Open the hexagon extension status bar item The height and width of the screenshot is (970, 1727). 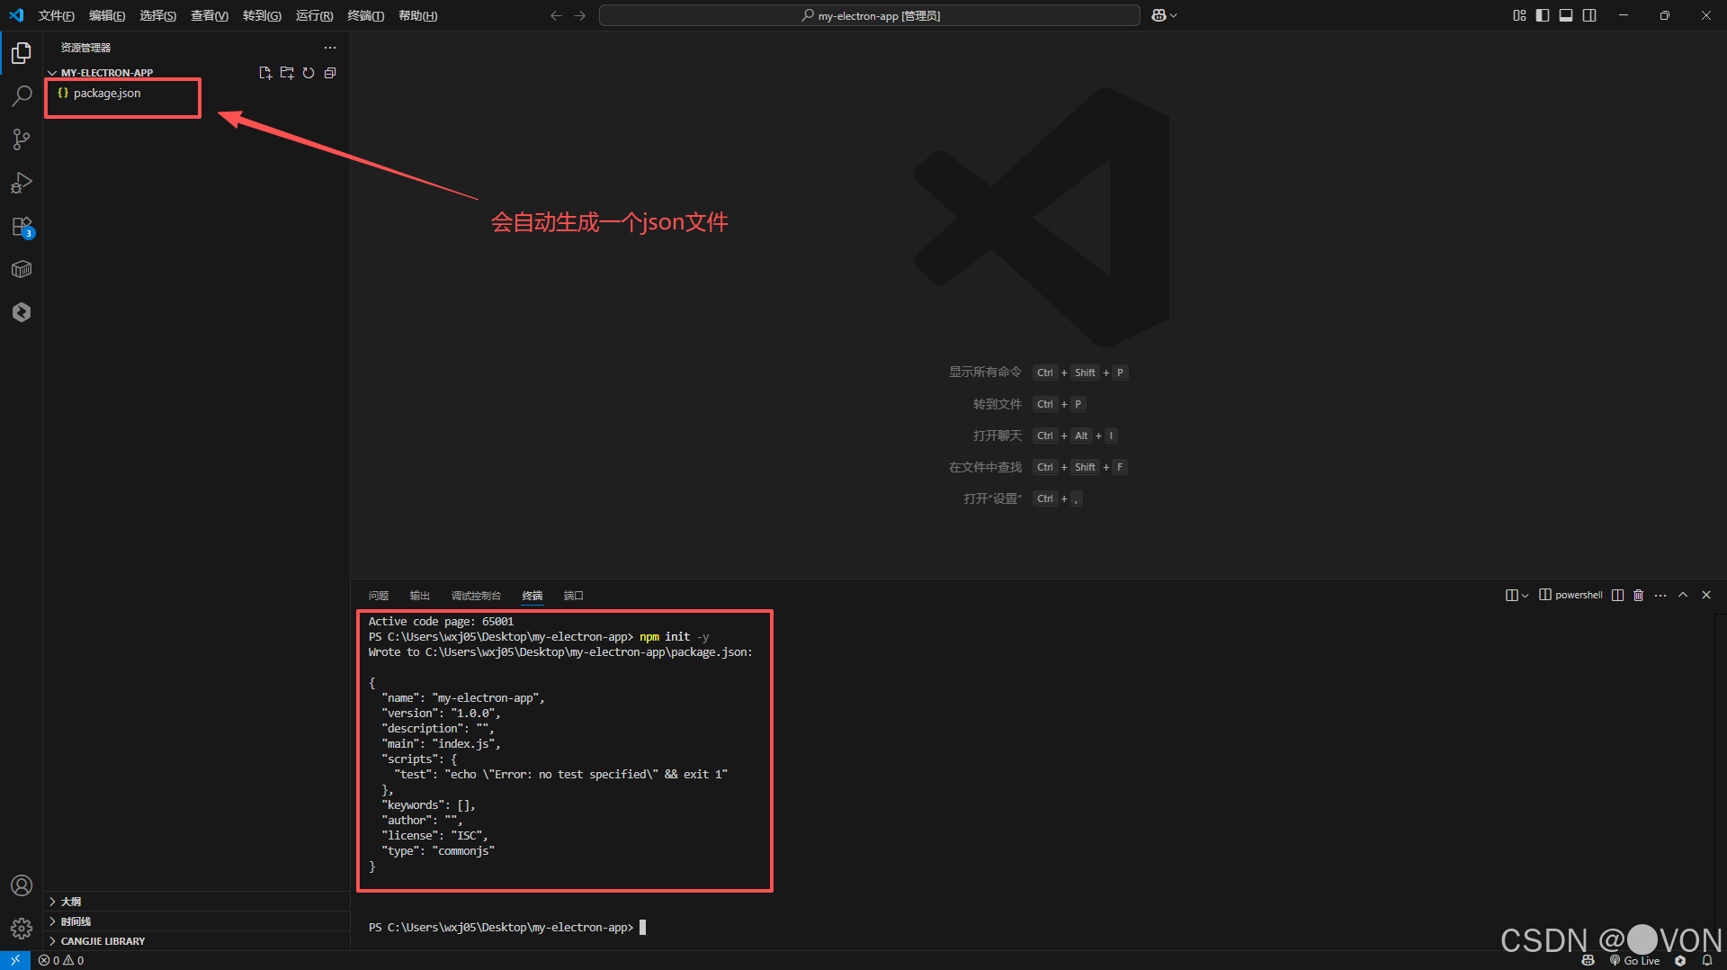tap(1680, 960)
